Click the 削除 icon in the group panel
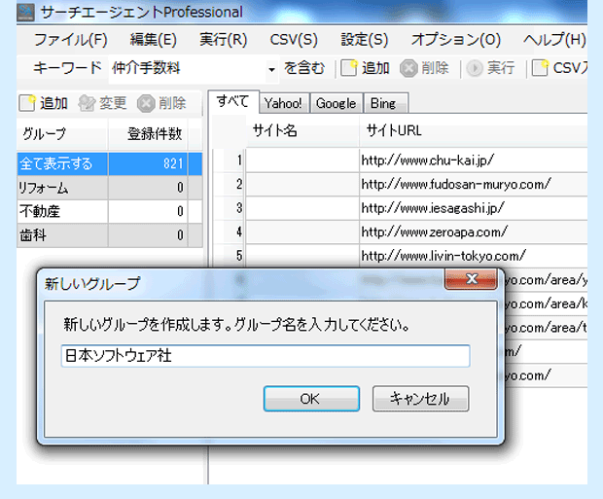This screenshot has height=499, width=603. click(146, 103)
